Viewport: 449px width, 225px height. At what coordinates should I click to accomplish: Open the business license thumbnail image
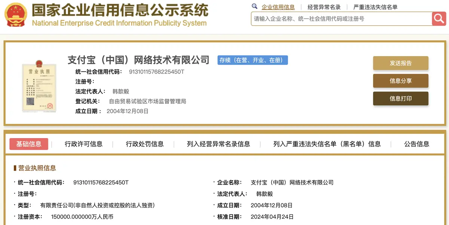[x=39, y=85]
